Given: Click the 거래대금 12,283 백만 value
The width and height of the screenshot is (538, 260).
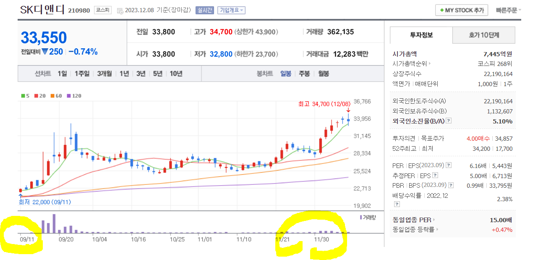Looking at the screenshot, I should (351, 54).
